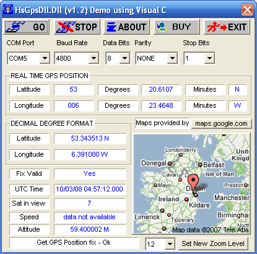Screen dimensions: 257x254
Task: Click the Kildare marker on the map
Action: point(186,199)
